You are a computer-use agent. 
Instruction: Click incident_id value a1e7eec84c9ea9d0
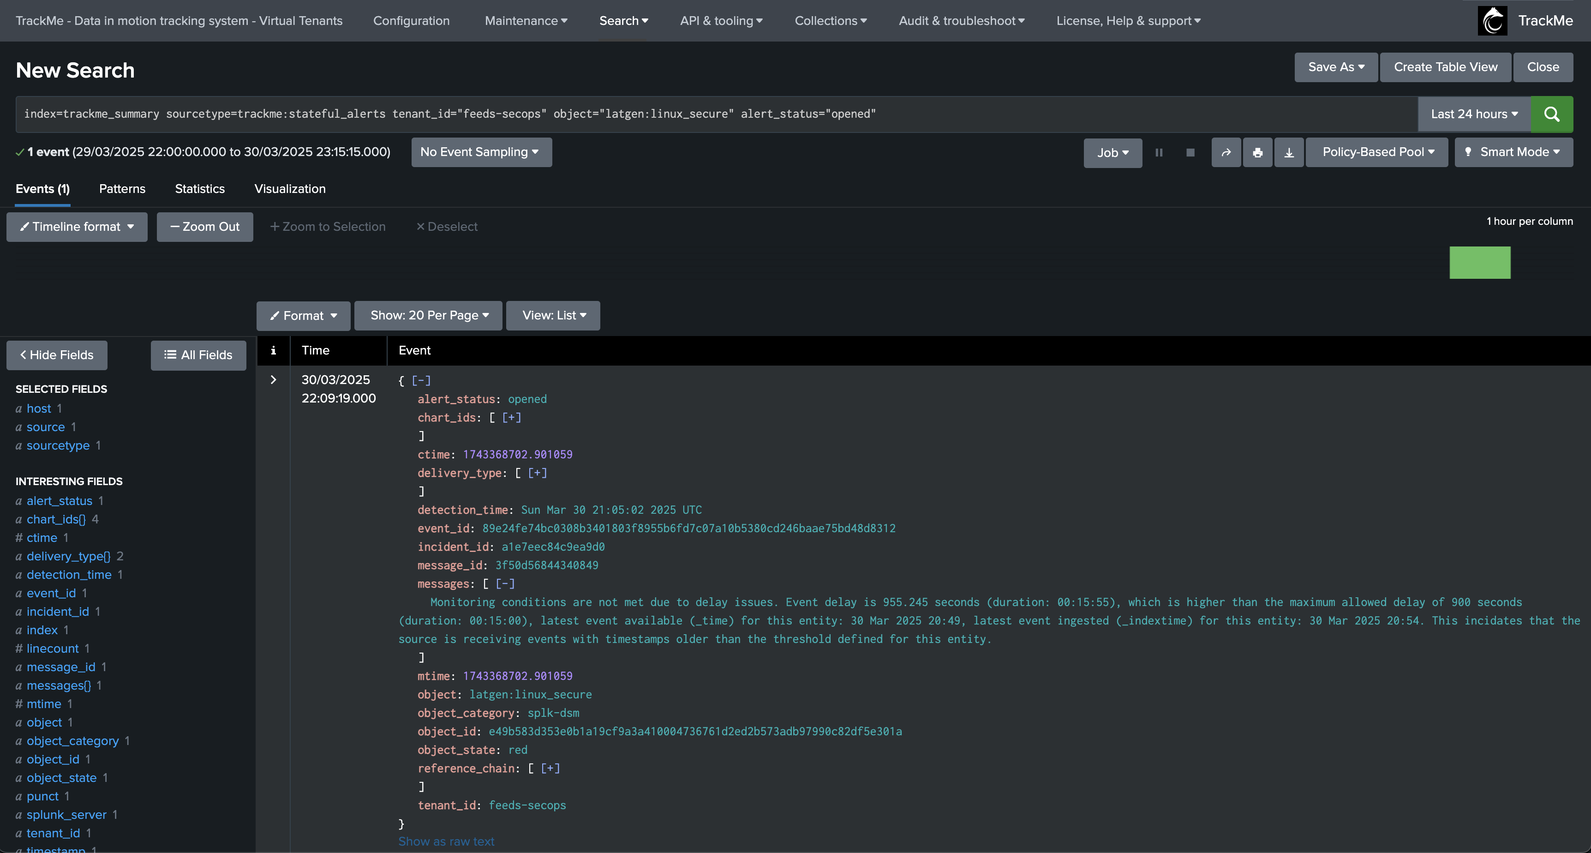(553, 547)
